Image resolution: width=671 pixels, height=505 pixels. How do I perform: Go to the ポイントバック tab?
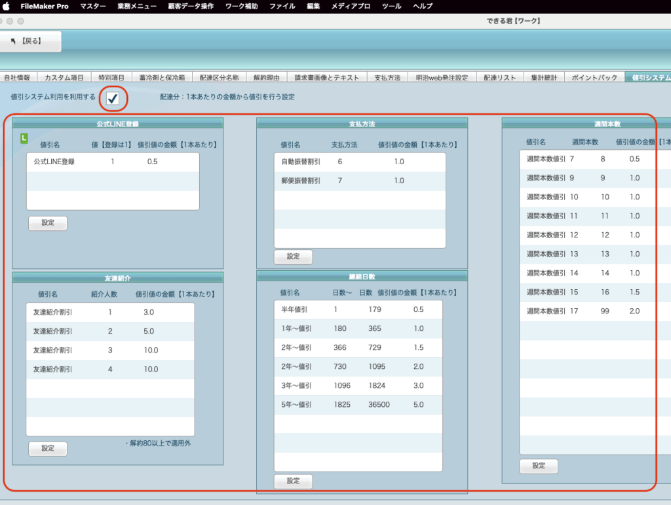point(594,77)
